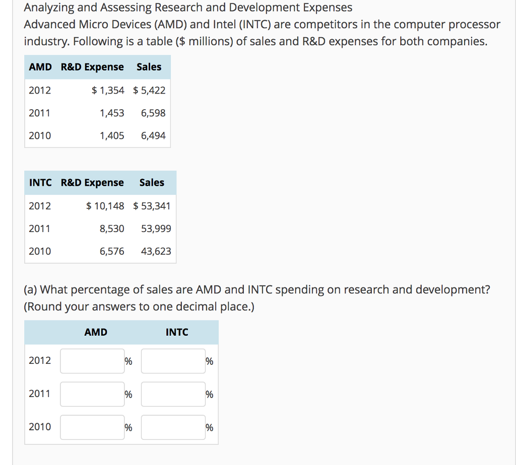Click the AMD 2011 percentage input field
Image resolution: width=516 pixels, height=465 pixels.
click(92, 394)
